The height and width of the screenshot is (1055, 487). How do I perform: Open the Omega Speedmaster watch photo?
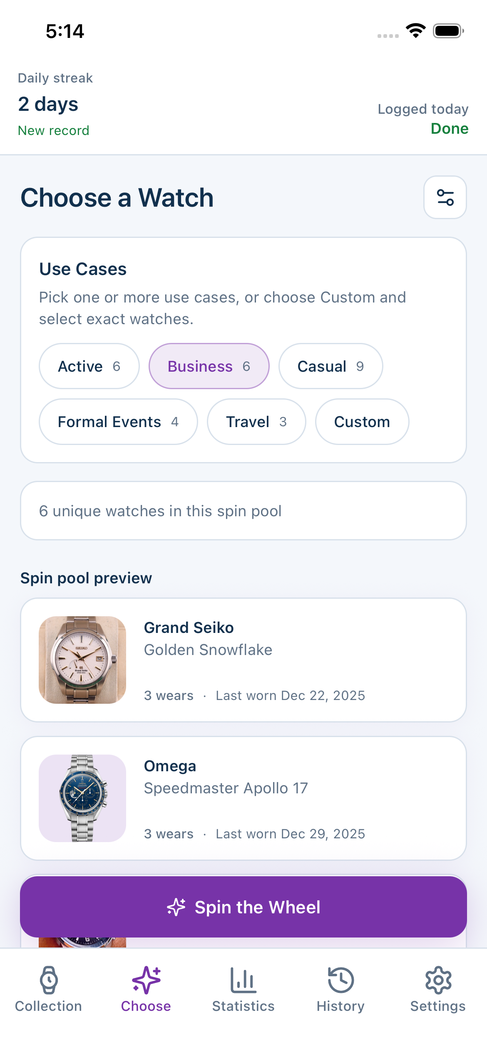[x=82, y=798]
